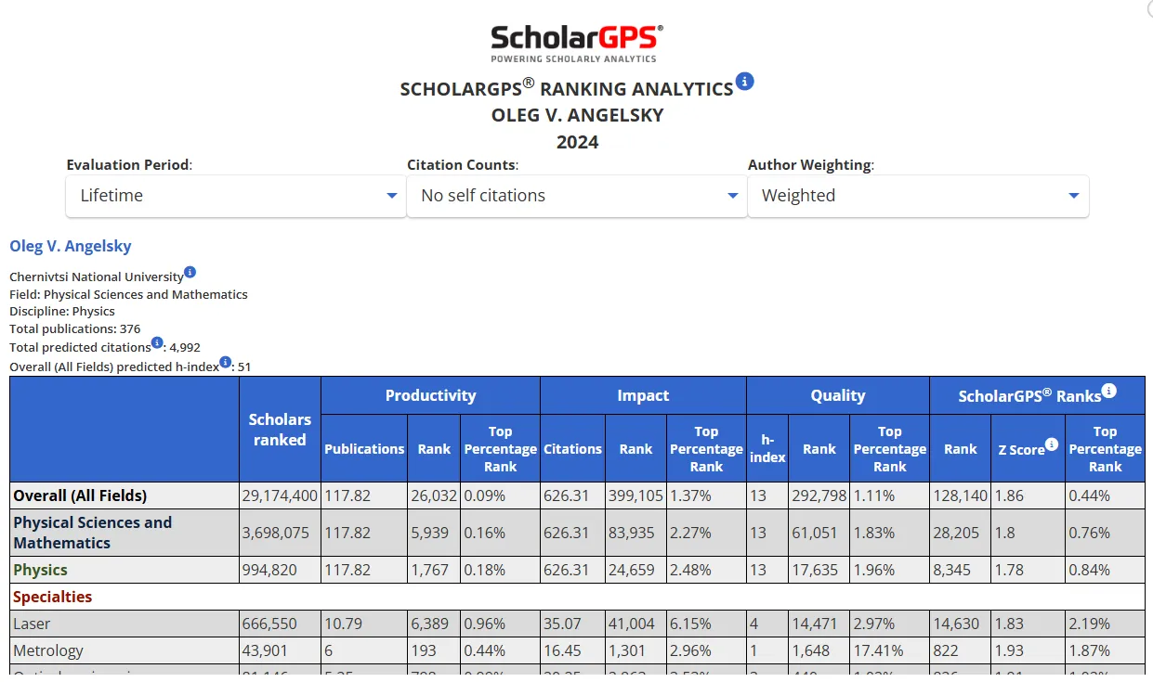Open the Citation Counts dropdown
This screenshot has width=1153, height=682.
click(576, 196)
